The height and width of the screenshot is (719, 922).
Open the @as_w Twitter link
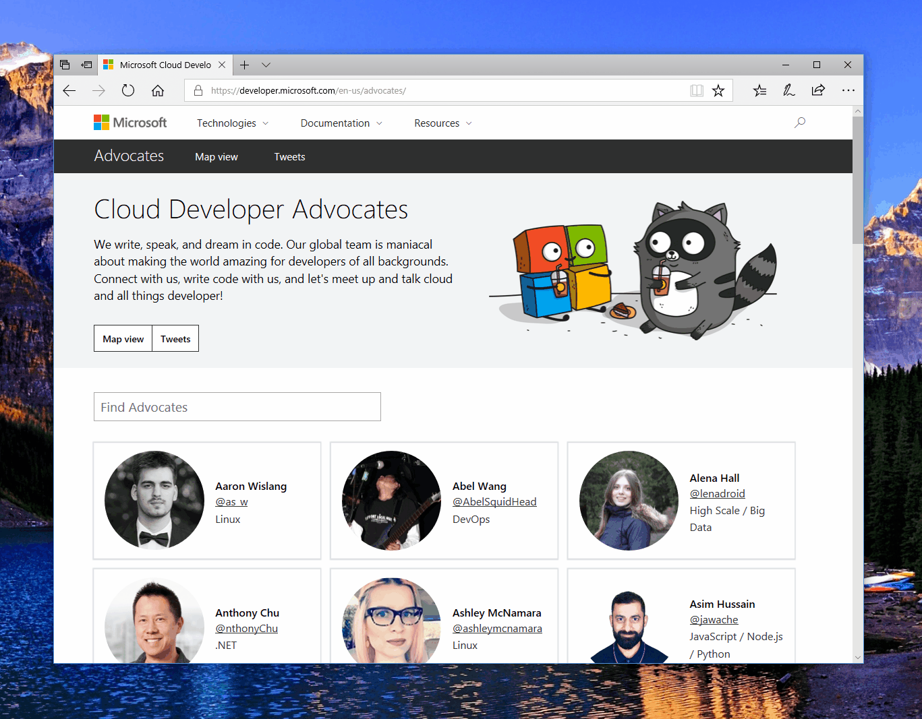click(x=231, y=502)
